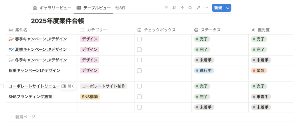Change the 緊急 priority value
Viewport: 293px width, 123px height.
pyautogui.click(x=259, y=70)
